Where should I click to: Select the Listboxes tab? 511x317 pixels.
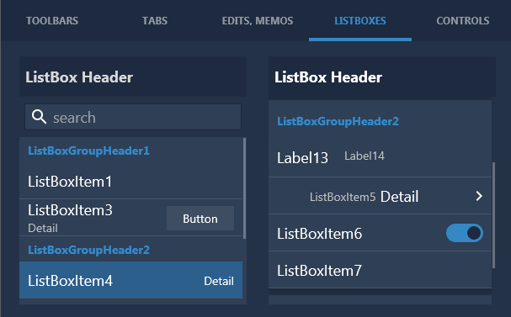(x=360, y=21)
